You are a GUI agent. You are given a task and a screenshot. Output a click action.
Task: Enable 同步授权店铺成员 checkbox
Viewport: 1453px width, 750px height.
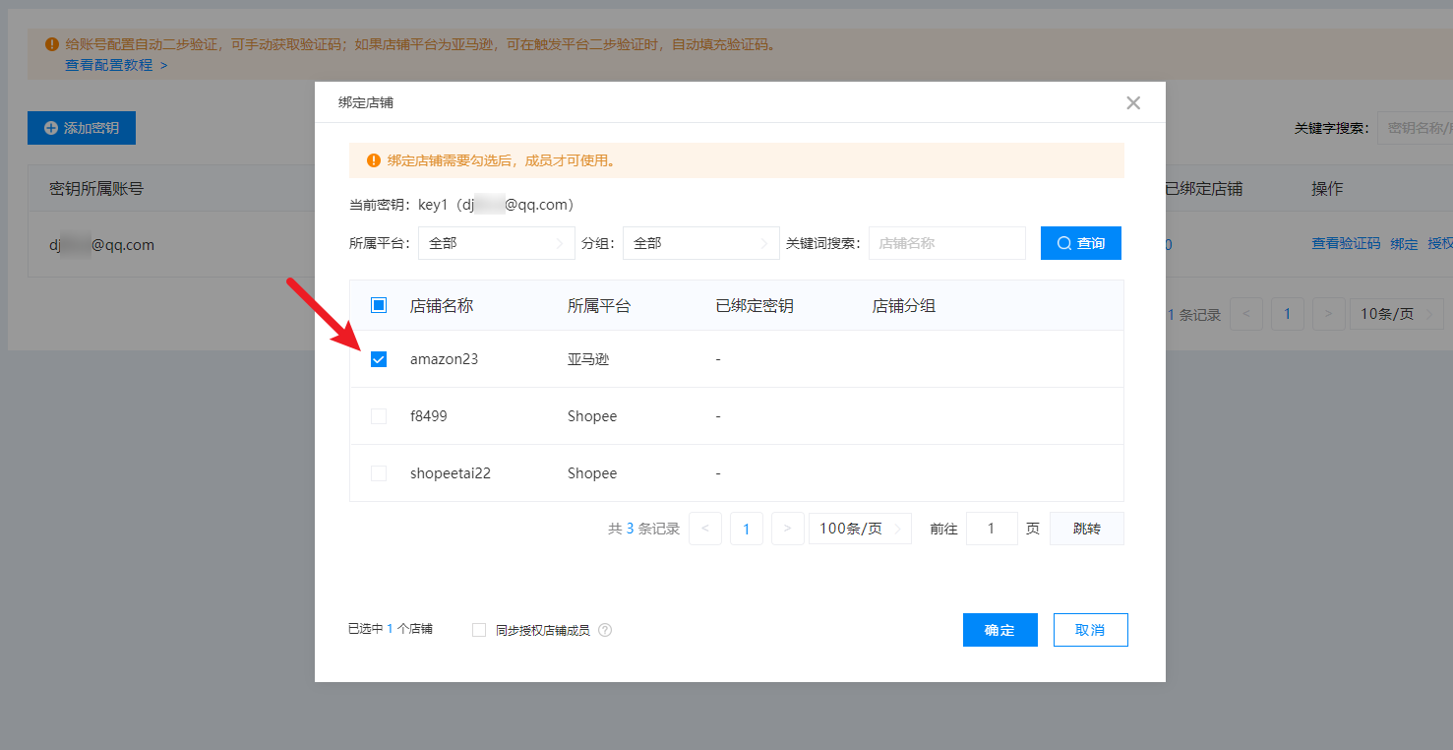479,630
